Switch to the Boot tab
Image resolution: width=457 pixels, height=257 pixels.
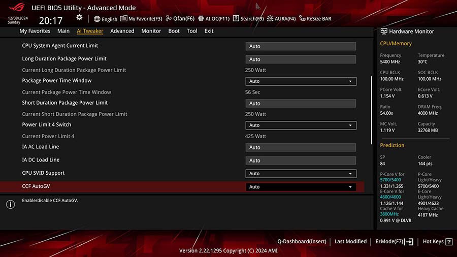(x=174, y=31)
